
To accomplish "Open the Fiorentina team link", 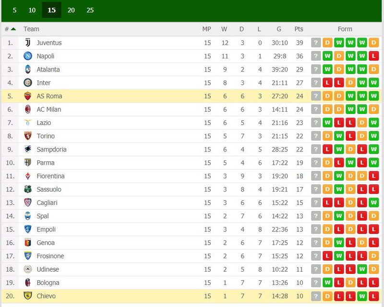I will pyautogui.click(x=51, y=176).
